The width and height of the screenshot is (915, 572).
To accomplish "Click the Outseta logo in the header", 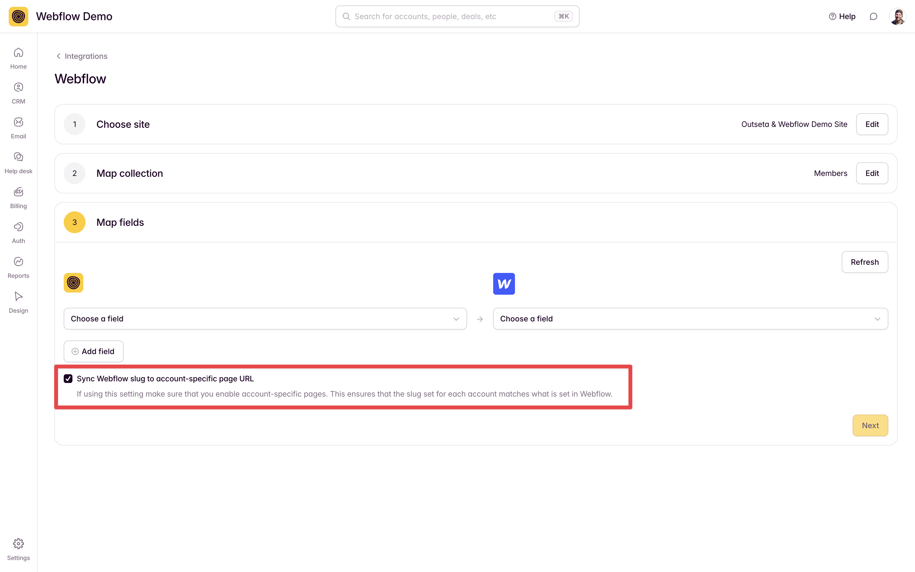I will 19,16.
